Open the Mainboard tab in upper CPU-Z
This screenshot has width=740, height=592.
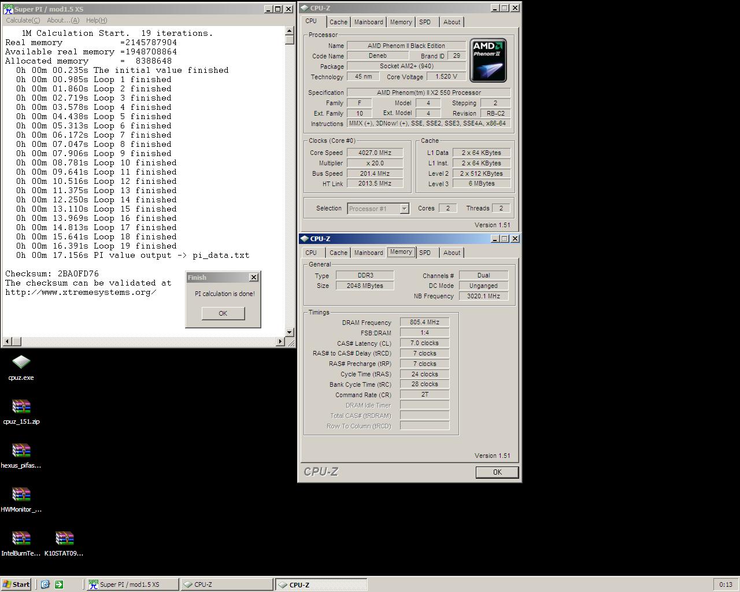[368, 22]
